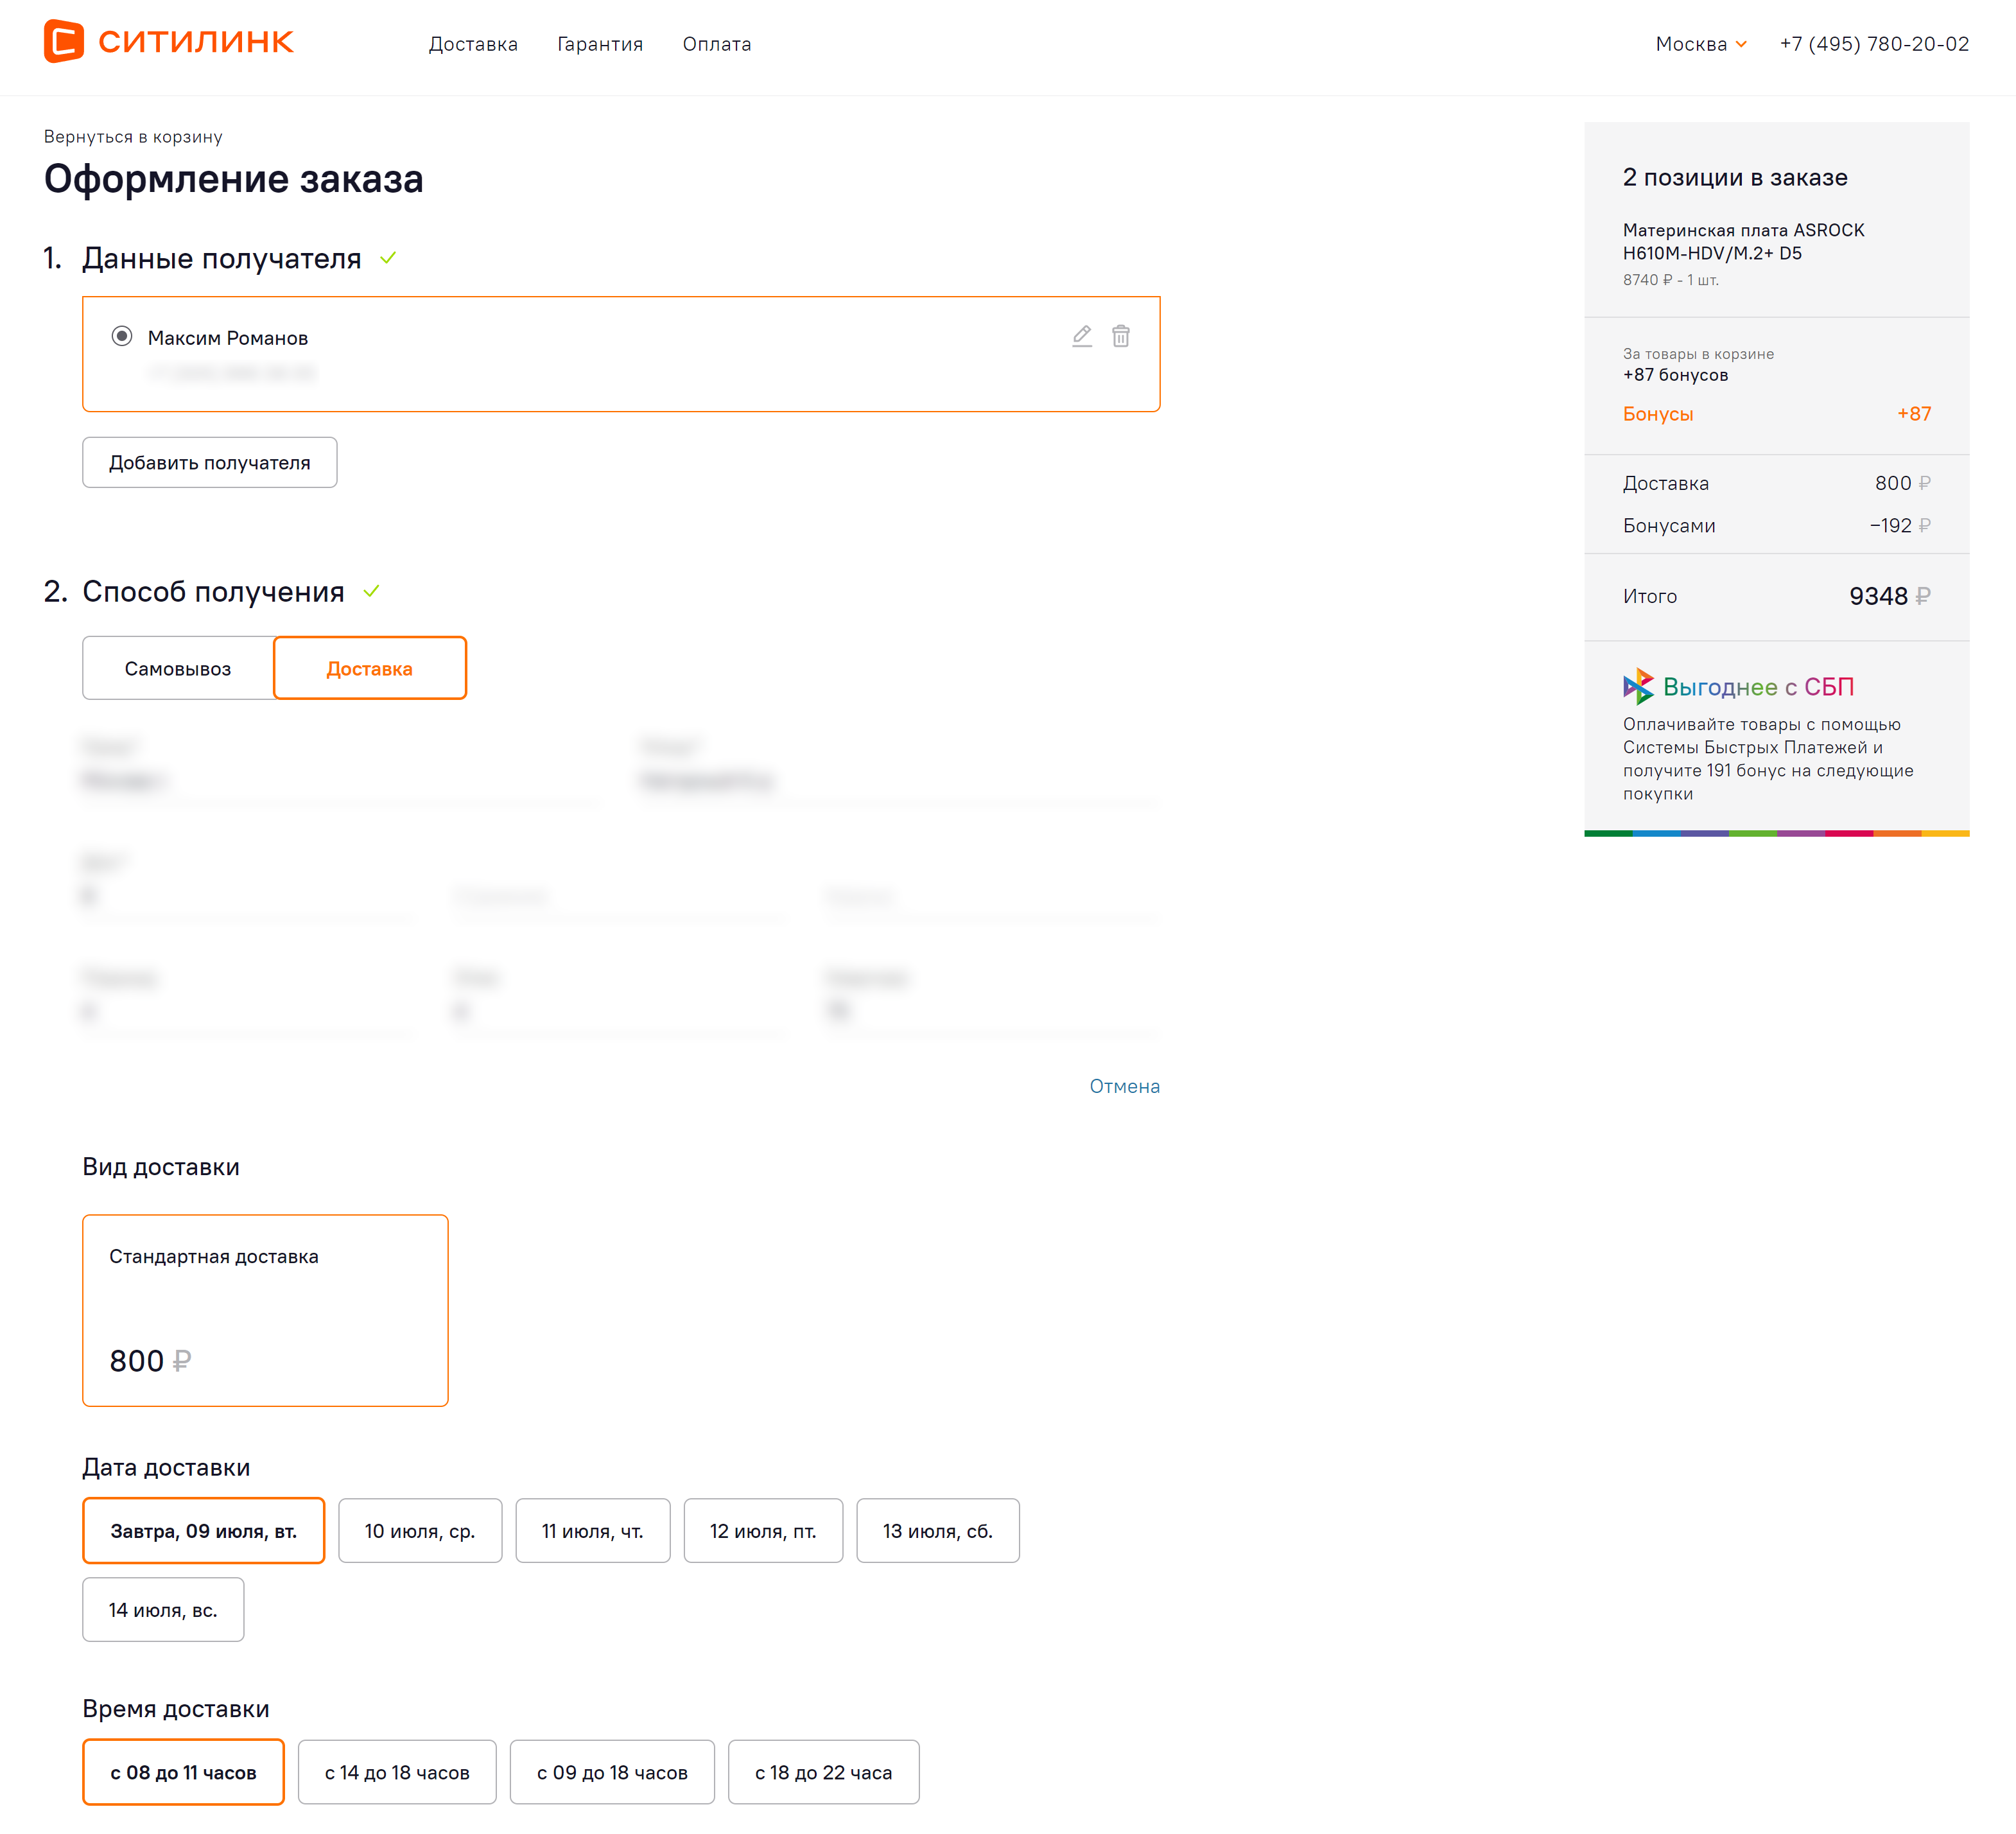Open Гарантия in the top menu
This screenshot has width=2016, height=1834.
600,44
